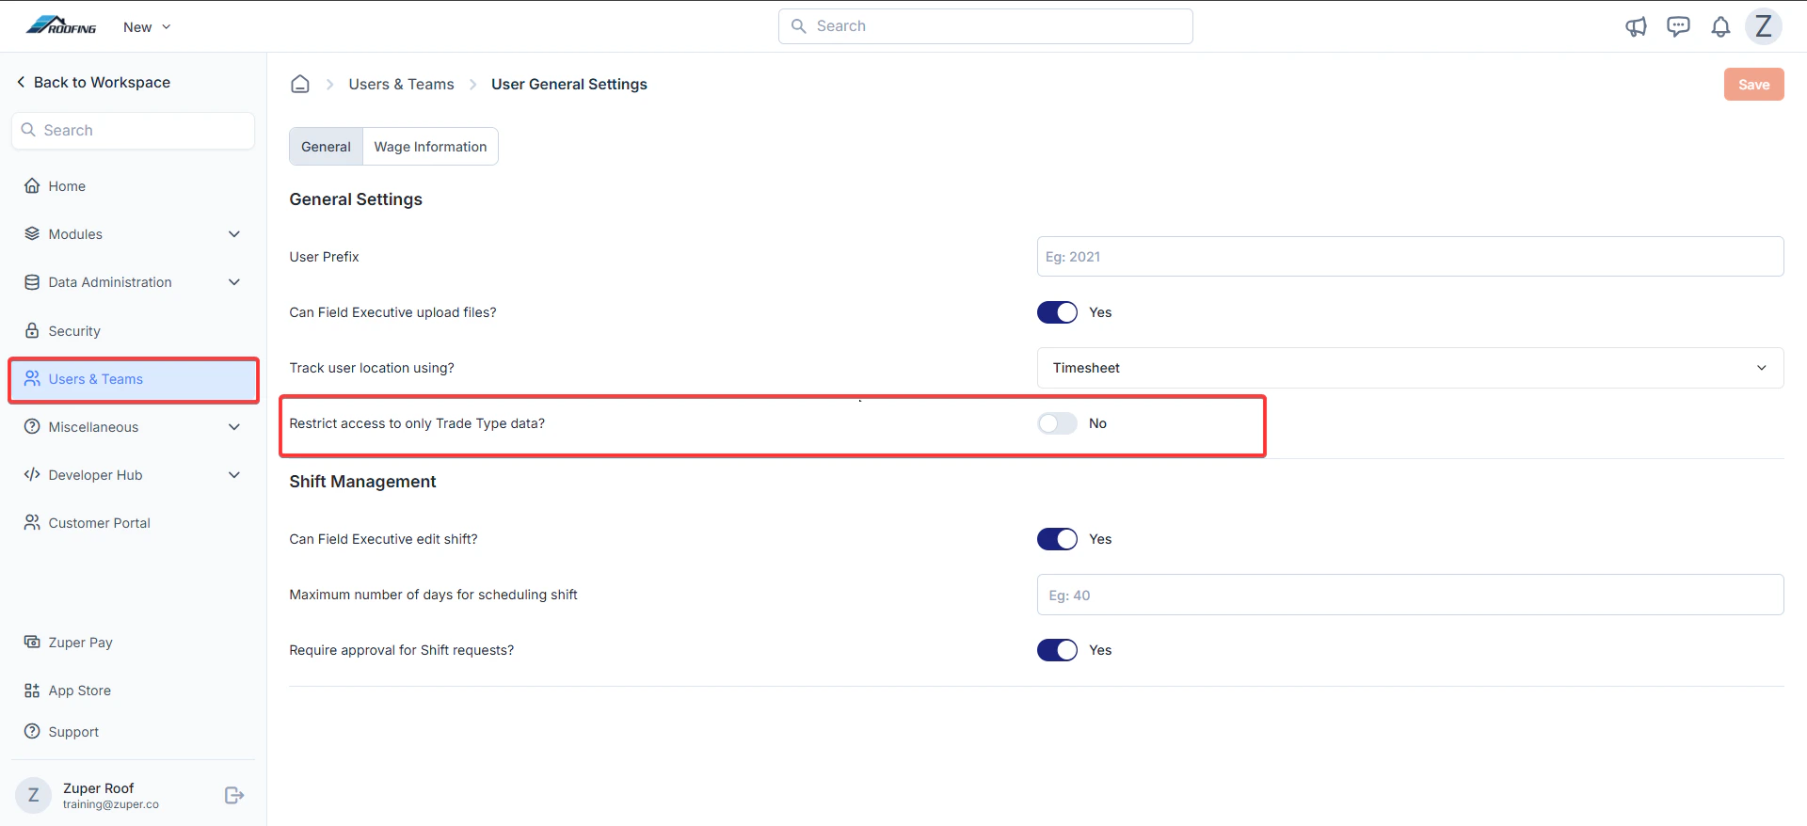1807x826 pixels.
Task: Toggle Require approval for Shift requests
Action: [1057, 650]
